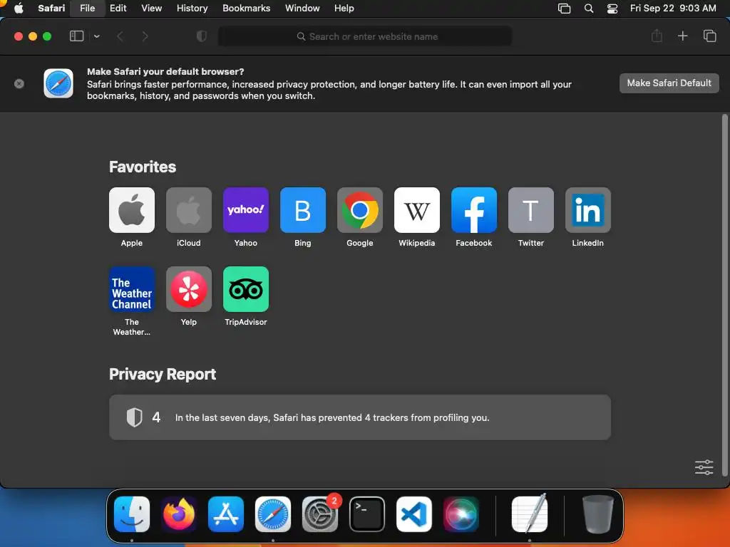Launch Terminal from the Dock

pos(367,514)
